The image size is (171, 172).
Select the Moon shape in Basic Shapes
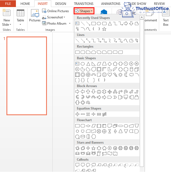126,75
